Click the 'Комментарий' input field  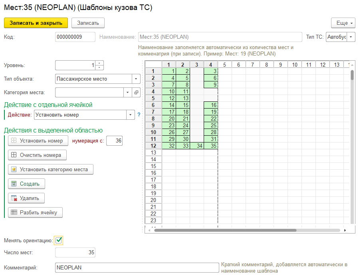point(137,267)
